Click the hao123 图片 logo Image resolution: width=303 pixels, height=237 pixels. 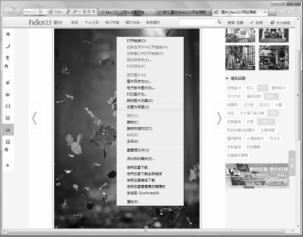coord(46,22)
